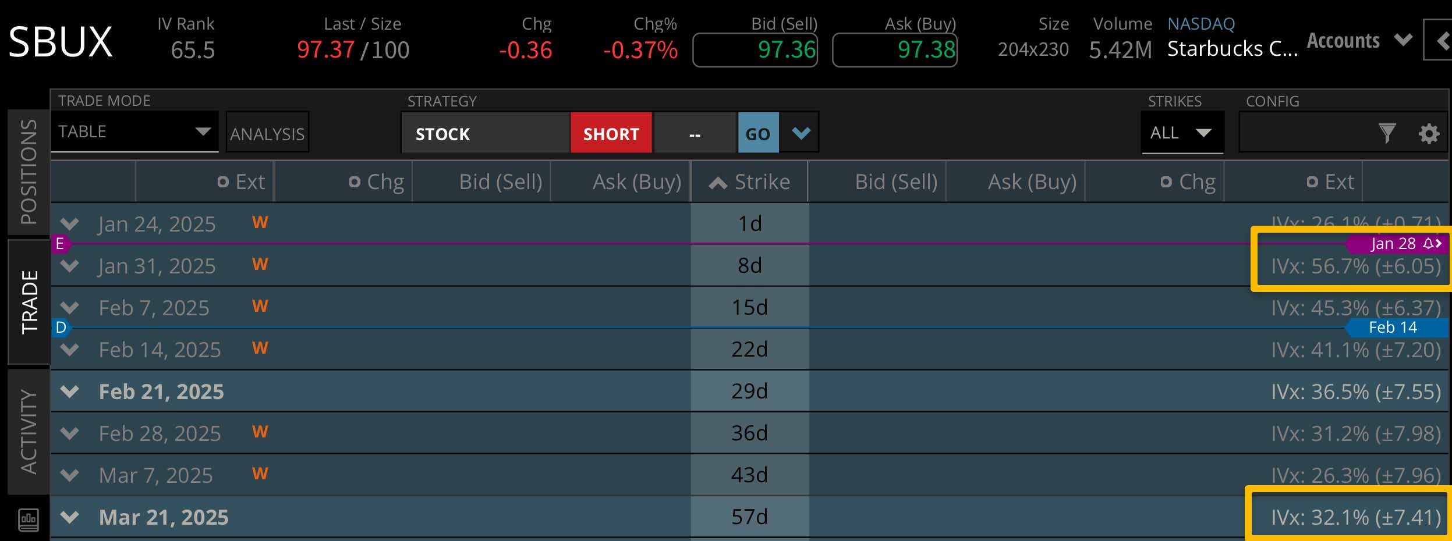This screenshot has height=541, width=1452.
Task: Expand the Mar 21, 2025 expiration row
Action: 69,516
